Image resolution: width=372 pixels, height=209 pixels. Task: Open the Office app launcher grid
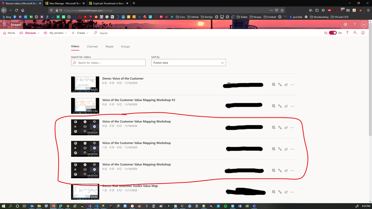pos(4,25)
